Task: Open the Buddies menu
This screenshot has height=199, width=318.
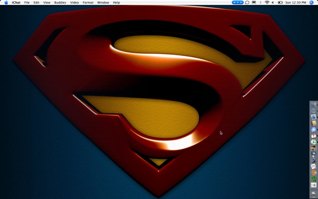Action: 60,3
